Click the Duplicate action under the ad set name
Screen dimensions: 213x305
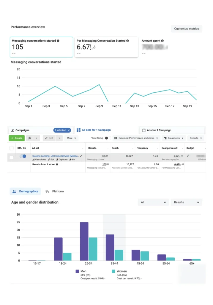[62, 160]
